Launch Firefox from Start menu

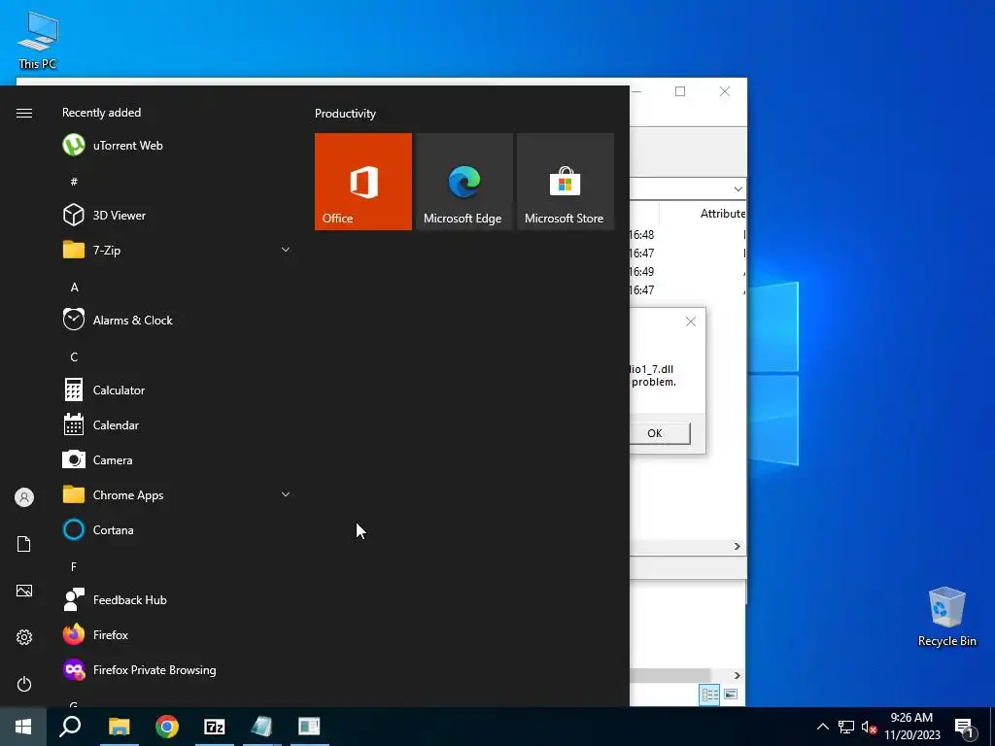[x=177, y=634]
